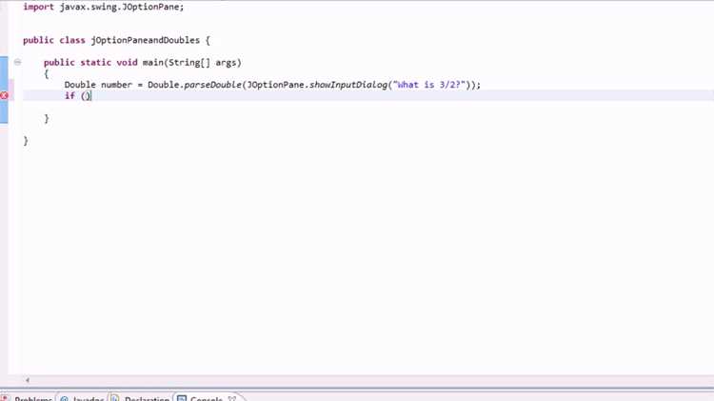Switch to the Problems tab
This screenshot has width=714, height=401.
point(29,398)
